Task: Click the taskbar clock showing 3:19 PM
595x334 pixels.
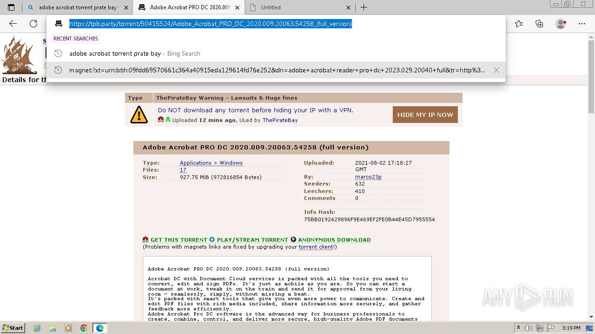Action: pos(571,328)
